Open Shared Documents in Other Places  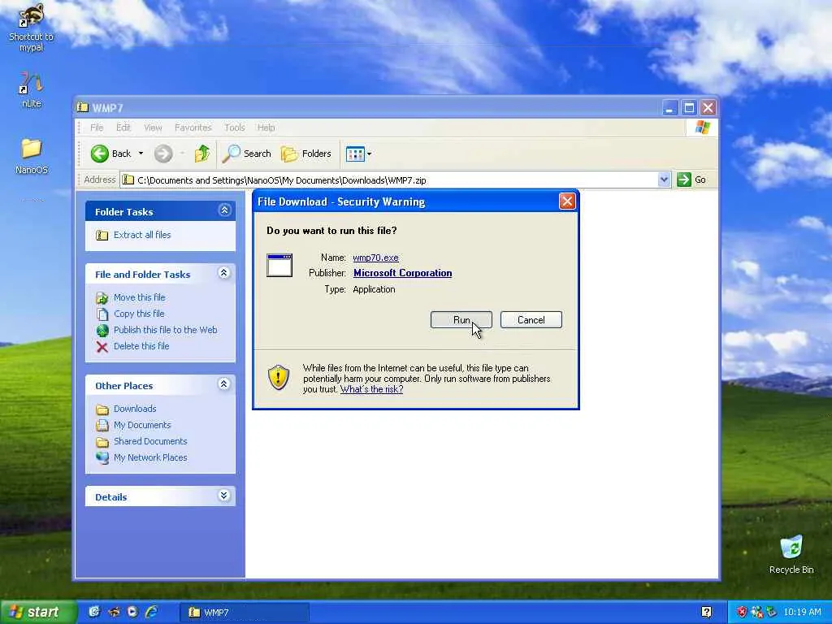pyautogui.click(x=150, y=441)
